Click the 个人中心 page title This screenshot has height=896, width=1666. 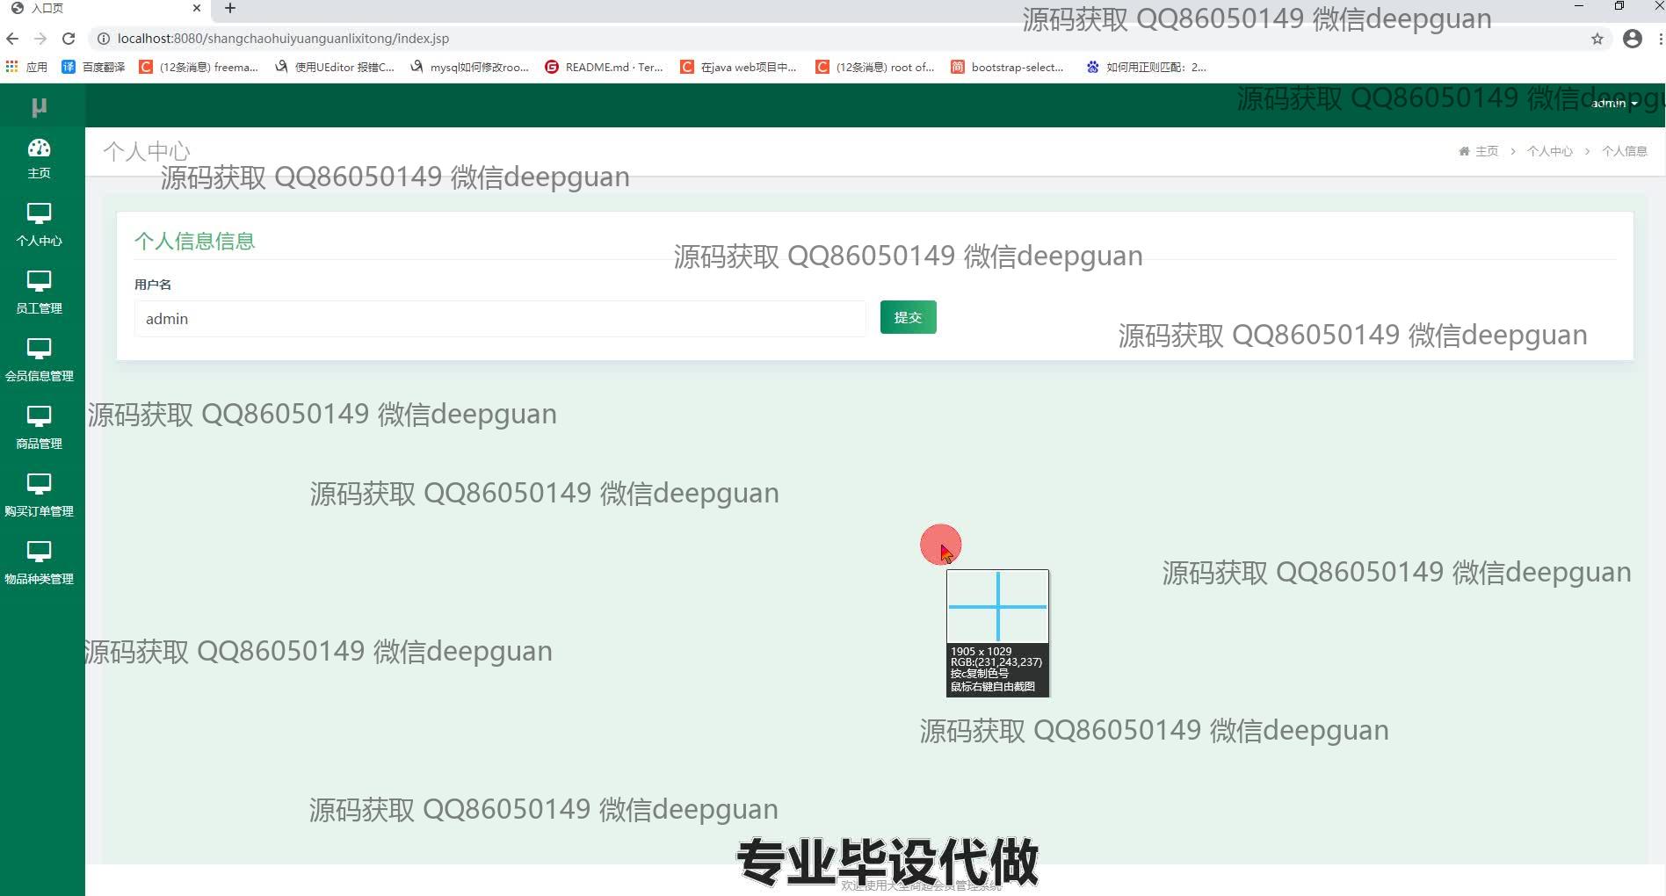click(147, 151)
